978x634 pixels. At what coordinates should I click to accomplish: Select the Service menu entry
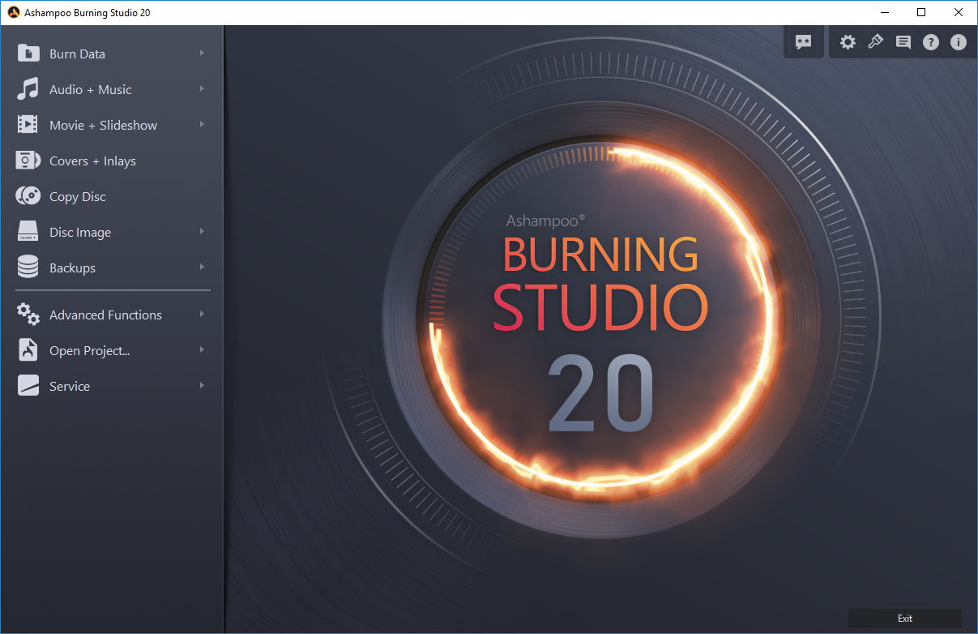coord(112,386)
